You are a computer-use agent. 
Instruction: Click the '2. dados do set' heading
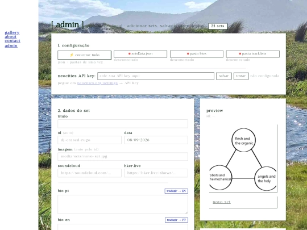[74, 111]
